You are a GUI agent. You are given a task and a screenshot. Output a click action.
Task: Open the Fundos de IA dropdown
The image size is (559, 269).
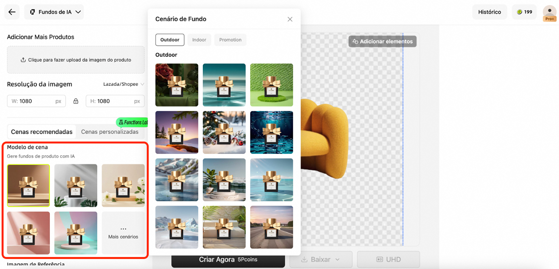tap(54, 12)
